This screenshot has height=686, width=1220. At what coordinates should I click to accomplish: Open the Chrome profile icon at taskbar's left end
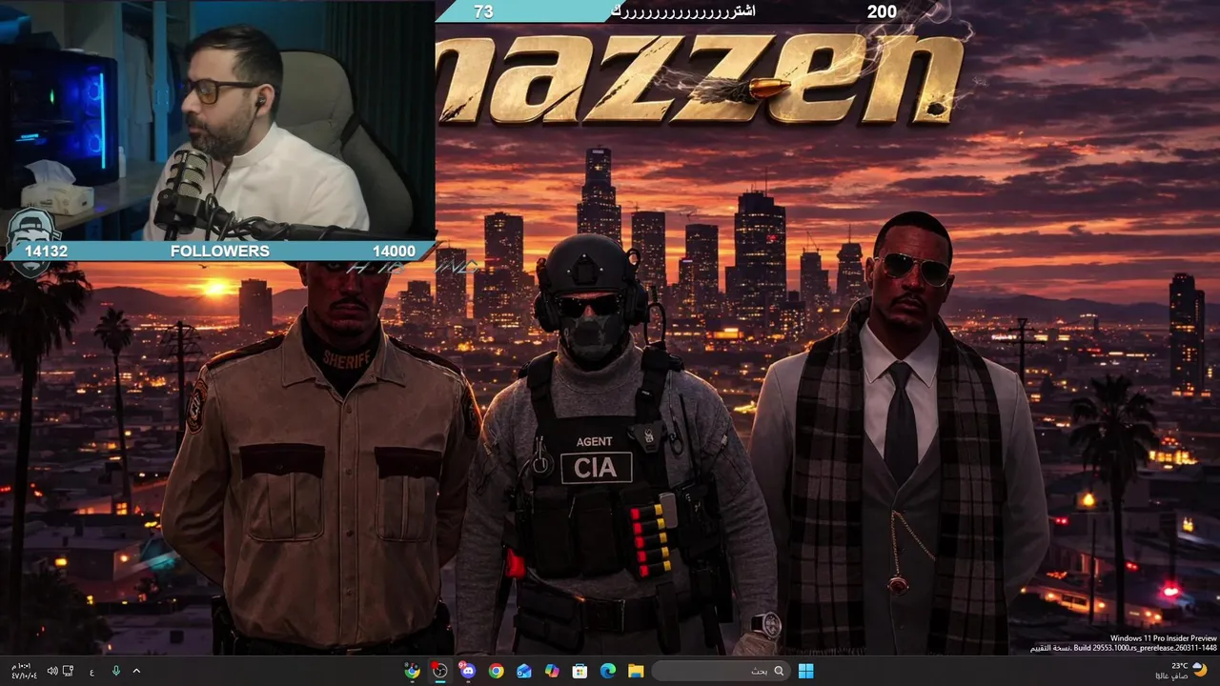[412, 671]
